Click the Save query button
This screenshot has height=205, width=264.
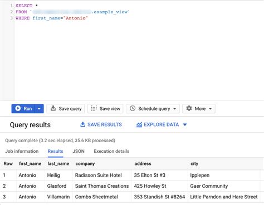66,108
